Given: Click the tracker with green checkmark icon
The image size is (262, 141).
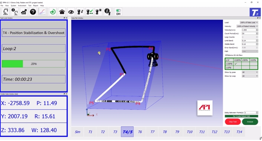Looking at the screenshot, I should point(89,12).
